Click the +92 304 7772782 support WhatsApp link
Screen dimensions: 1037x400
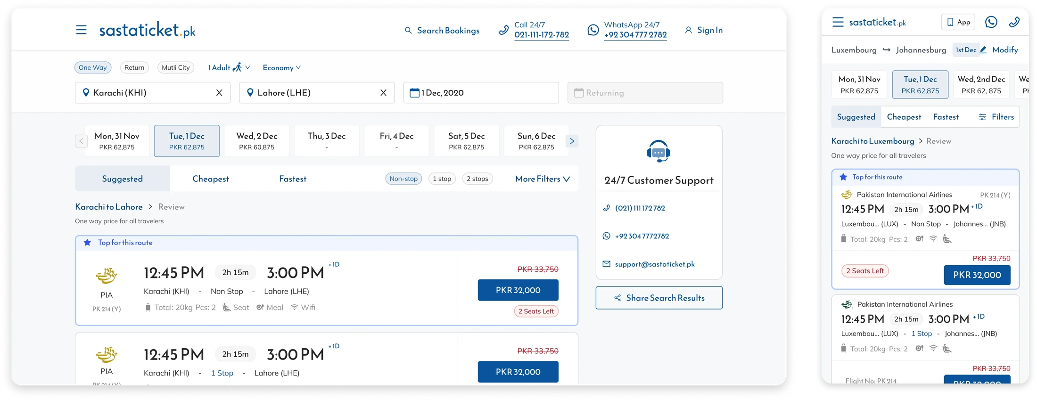point(642,236)
